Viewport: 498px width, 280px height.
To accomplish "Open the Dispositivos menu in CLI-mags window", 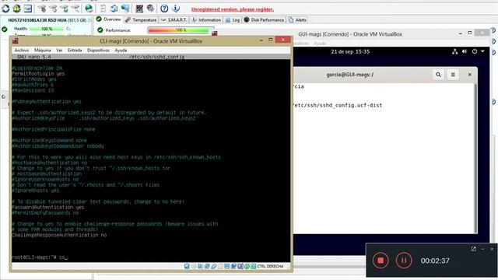I will click(98, 50).
